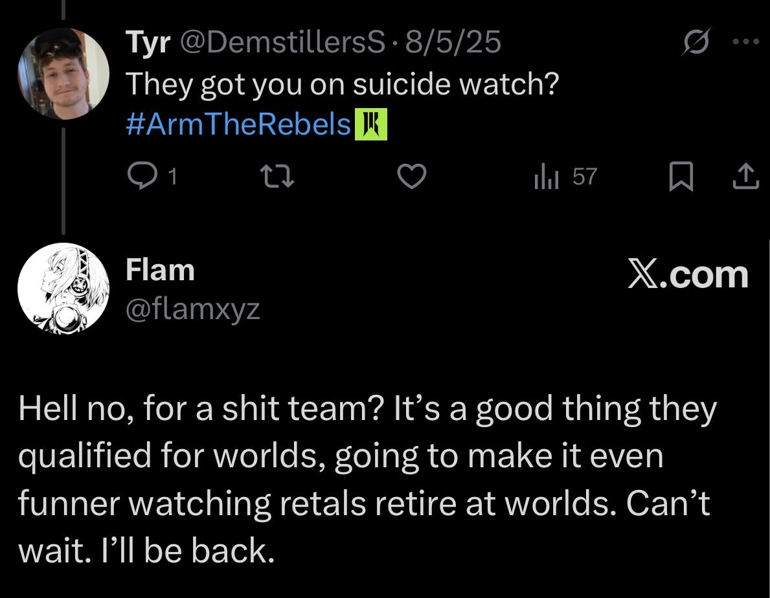The height and width of the screenshot is (598, 770).
Task: Click the 8/5/25 tweet date
Action: click(x=452, y=44)
